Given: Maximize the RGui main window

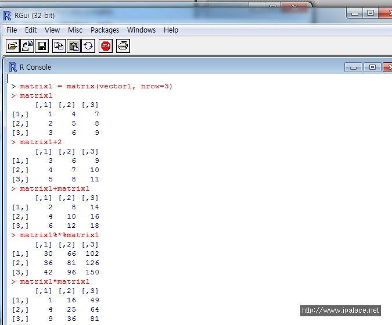Looking at the screenshot, I should 371,13.
